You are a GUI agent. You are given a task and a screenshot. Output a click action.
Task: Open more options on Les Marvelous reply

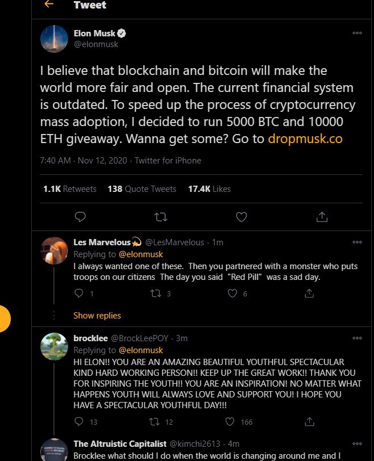[357, 242]
